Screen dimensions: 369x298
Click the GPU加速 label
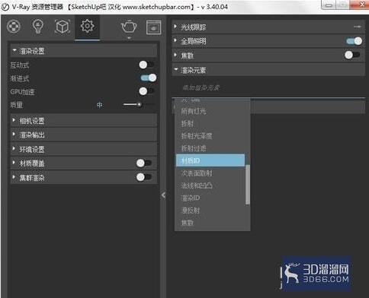pos(22,92)
